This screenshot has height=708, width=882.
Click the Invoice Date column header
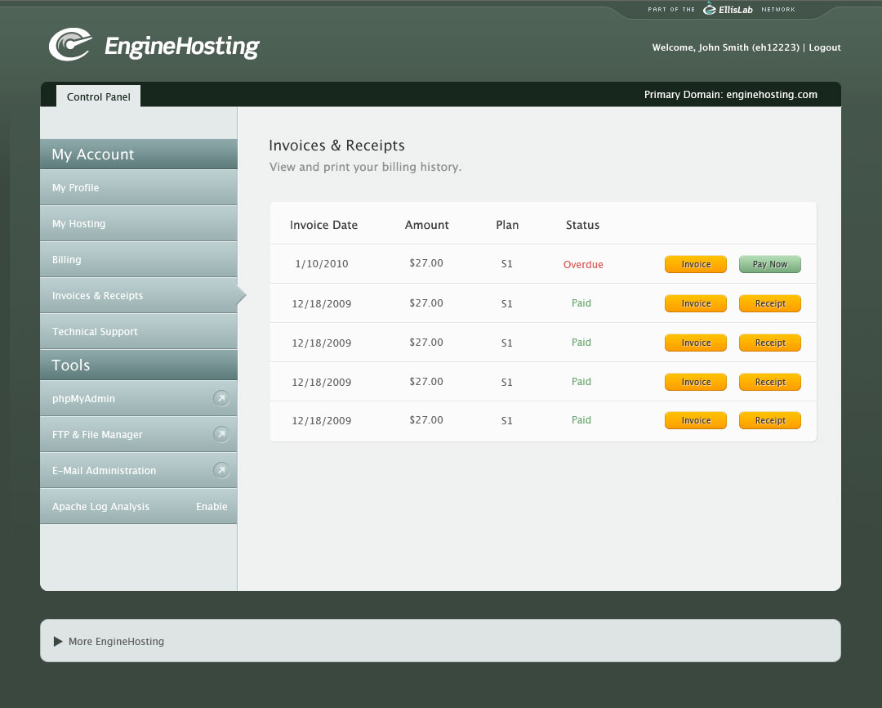(323, 225)
